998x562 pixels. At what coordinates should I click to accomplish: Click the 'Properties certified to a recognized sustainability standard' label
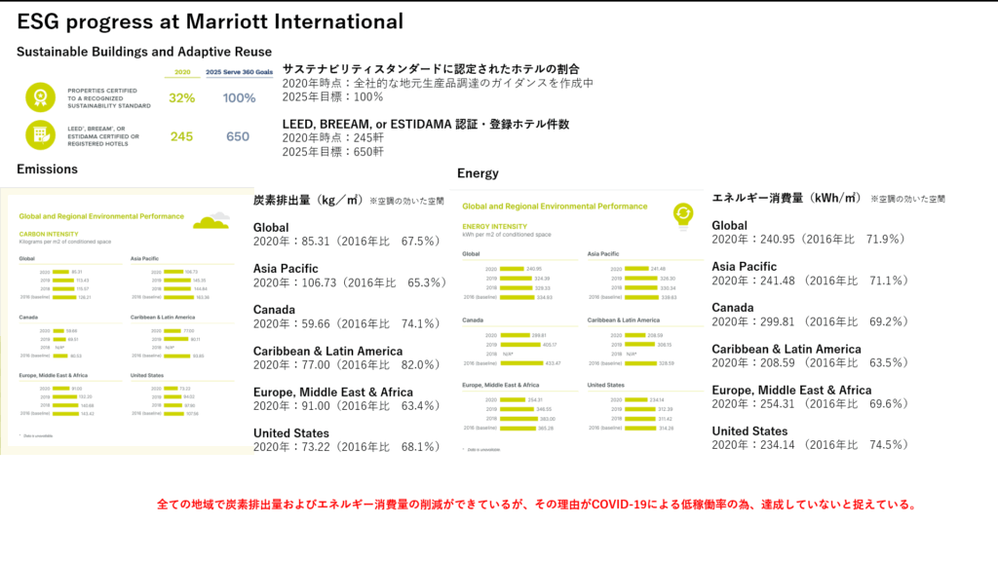109,98
